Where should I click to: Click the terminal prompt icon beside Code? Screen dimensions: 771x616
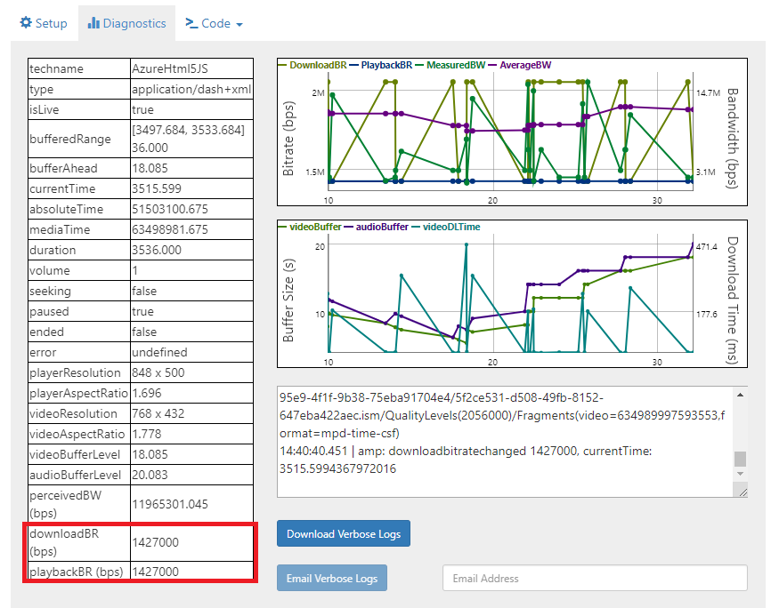pos(191,23)
